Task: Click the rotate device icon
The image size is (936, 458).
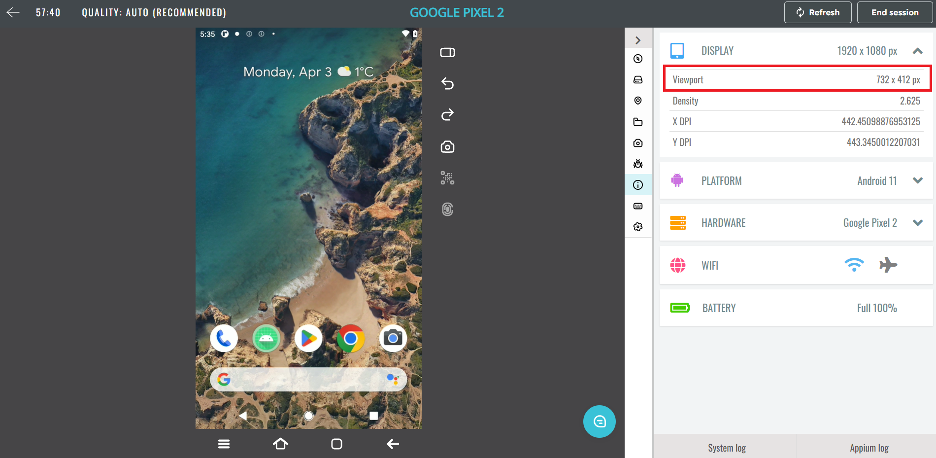Action: [x=447, y=53]
